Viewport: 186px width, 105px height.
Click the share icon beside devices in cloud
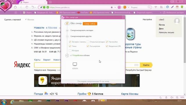(x=67, y=55)
